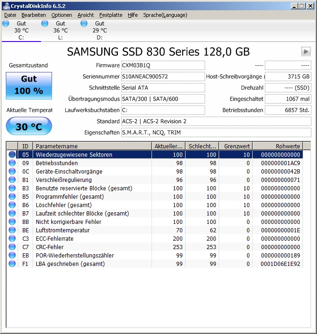The width and height of the screenshot is (317, 334).
Task: Click the Laufwerksbuchstaben field C:
Action: point(163,110)
